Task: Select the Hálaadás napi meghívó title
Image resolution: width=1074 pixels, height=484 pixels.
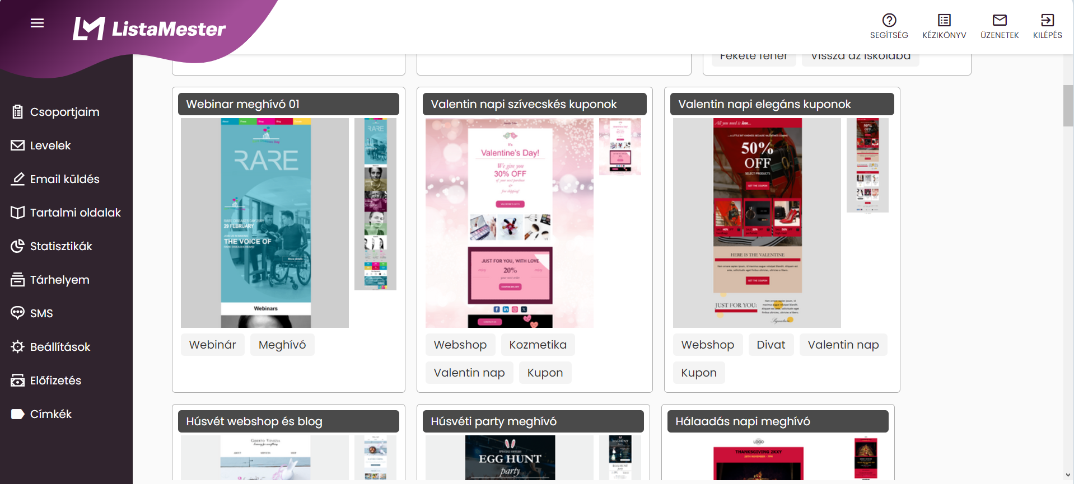Action: tap(778, 421)
